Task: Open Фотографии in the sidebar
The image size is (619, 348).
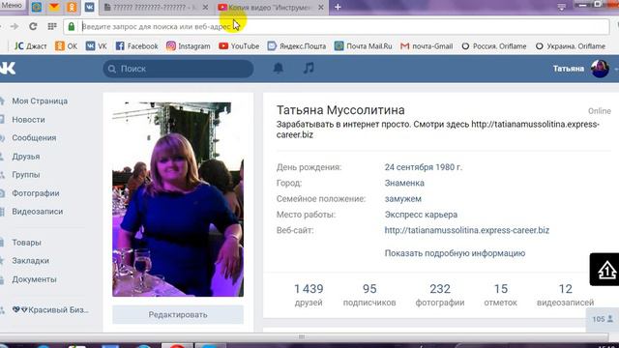Action: point(36,193)
